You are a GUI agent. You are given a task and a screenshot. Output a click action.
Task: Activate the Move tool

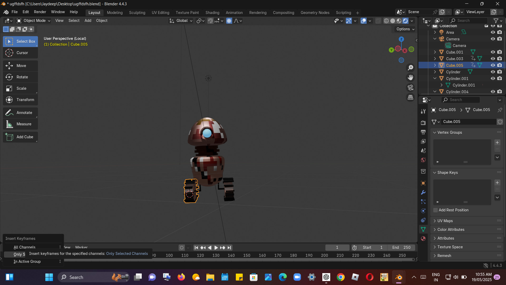pyautogui.click(x=20, y=66)
